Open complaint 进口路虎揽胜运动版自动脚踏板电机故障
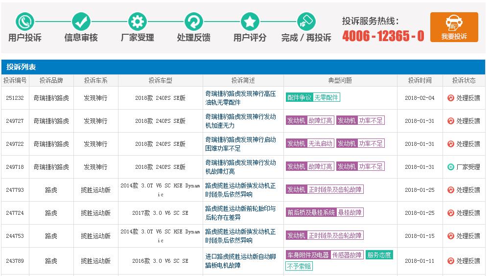 [x=240, y=261]
